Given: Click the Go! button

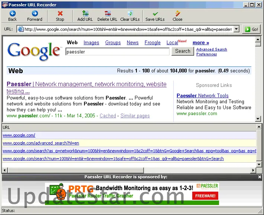Looking at the screenshot, I should click(x=251, y=29).
